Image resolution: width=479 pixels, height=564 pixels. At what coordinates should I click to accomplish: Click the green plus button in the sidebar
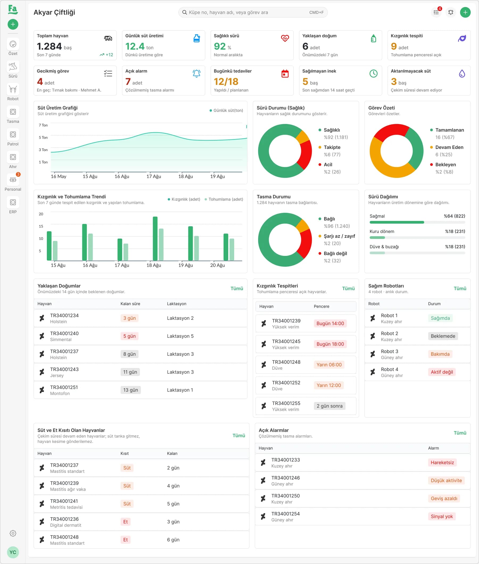[x=13, y=25]
